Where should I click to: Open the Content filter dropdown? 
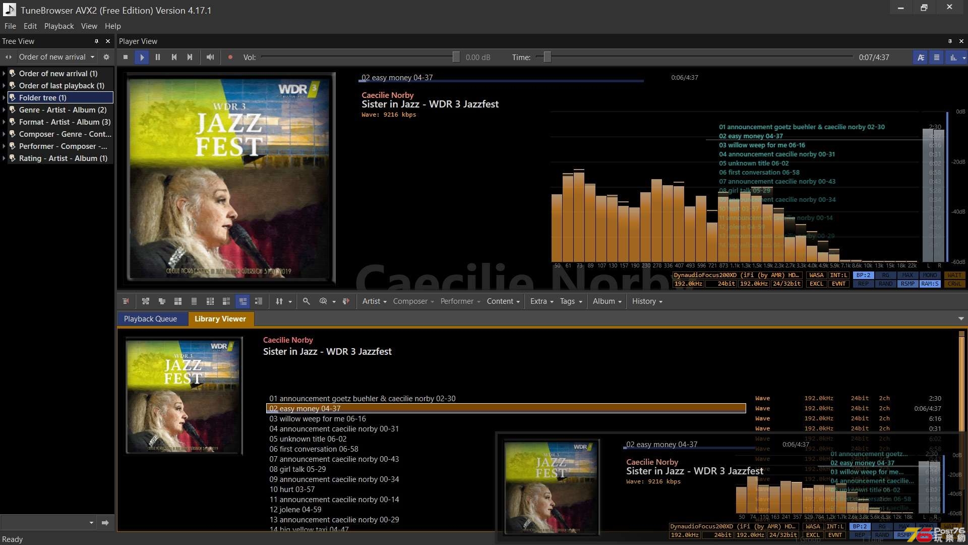coord(503,301)
